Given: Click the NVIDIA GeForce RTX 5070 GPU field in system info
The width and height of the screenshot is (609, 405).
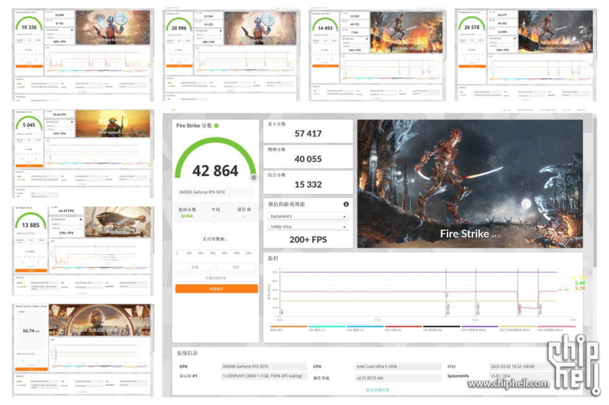Looking at the screenshot, I should (x=263, y=367).
